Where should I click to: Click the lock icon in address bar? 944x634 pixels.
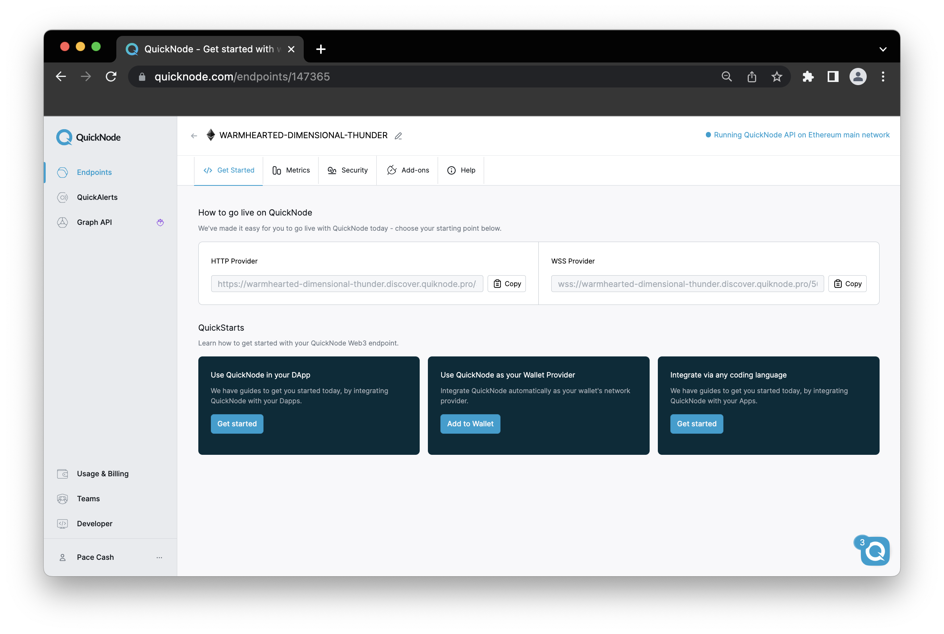tap(142, 77)
